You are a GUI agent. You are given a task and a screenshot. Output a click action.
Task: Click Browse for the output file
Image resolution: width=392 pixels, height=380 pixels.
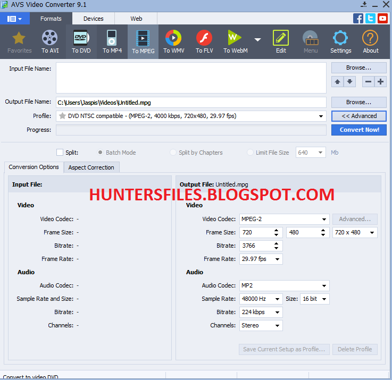point(358,102)
